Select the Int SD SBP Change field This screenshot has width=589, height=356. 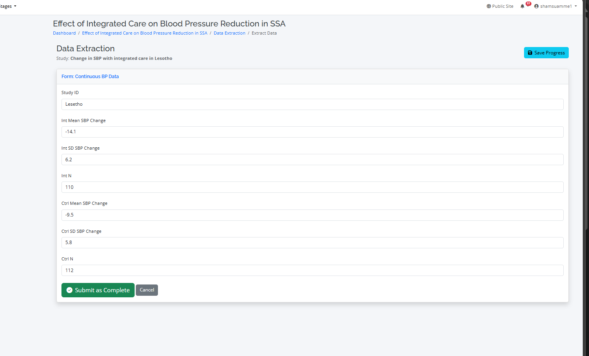[312, 160]
